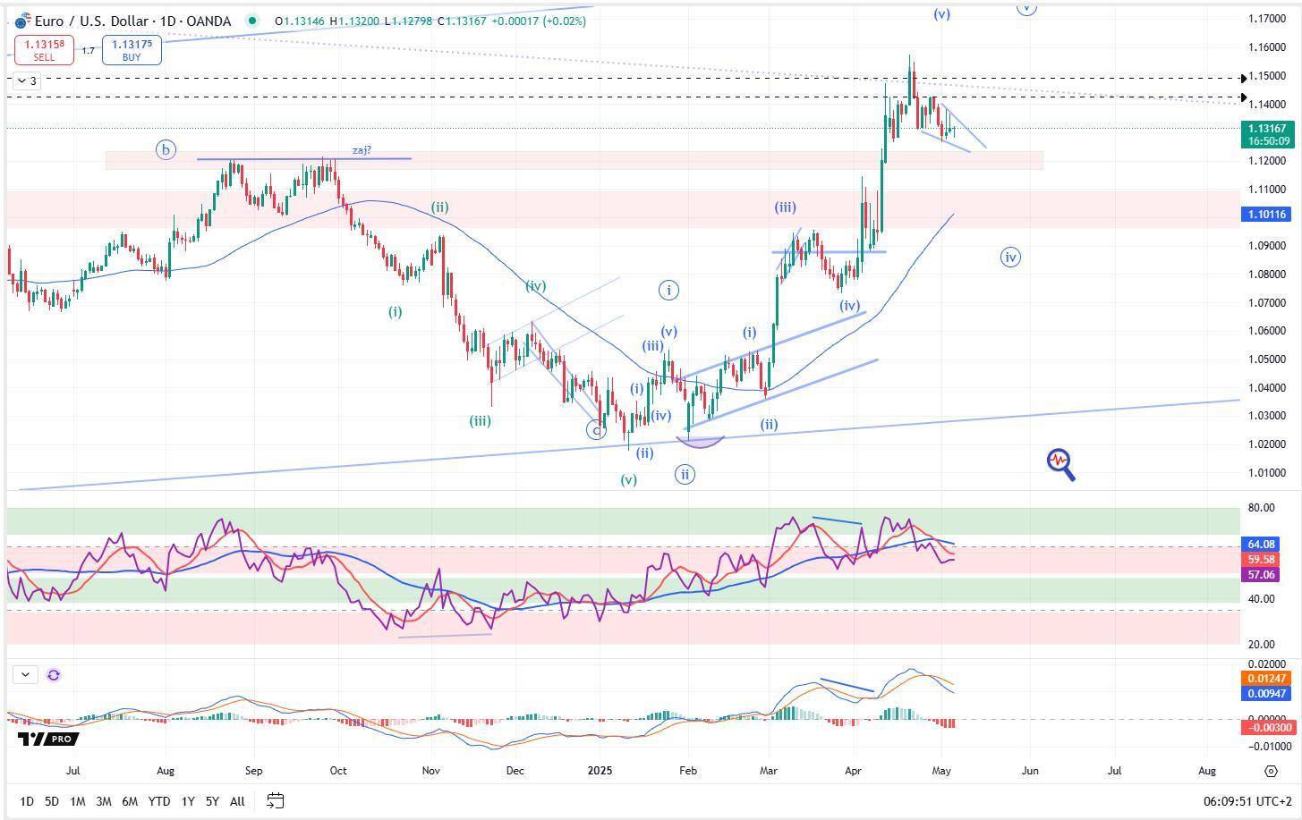
Task: Switch range to 6M
Action: coord(130,801)
